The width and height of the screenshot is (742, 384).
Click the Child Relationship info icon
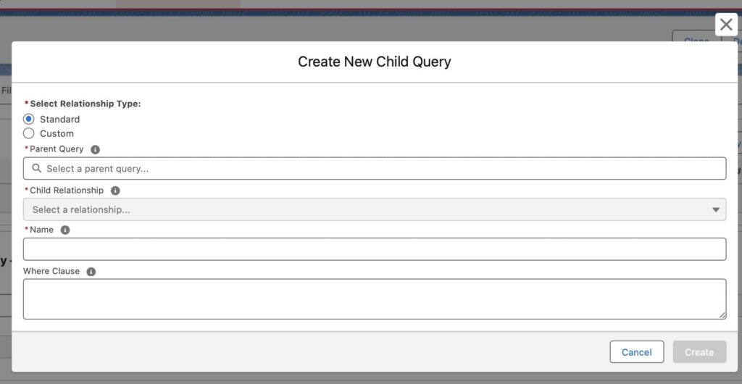(115, 191)
